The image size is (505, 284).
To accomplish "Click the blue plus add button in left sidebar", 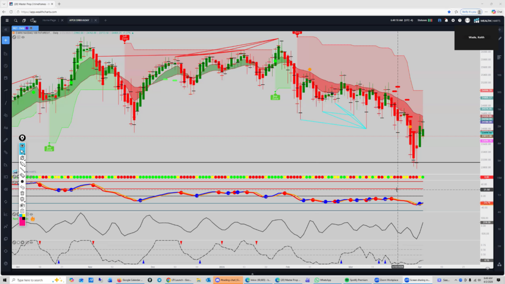I will coord(6,39).
